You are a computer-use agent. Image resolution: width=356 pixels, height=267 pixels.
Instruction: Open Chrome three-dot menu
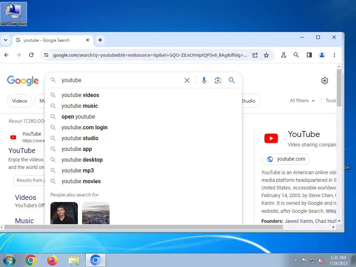[334, 55]
